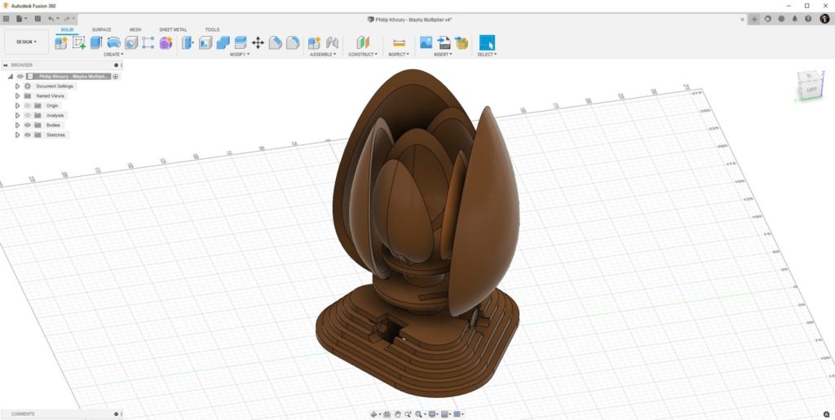Expand the Origin folder
The height and width of the screenshot is (420, 835).
18,105
